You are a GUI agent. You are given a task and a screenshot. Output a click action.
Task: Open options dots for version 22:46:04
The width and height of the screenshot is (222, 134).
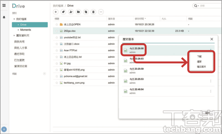point(211,91)
